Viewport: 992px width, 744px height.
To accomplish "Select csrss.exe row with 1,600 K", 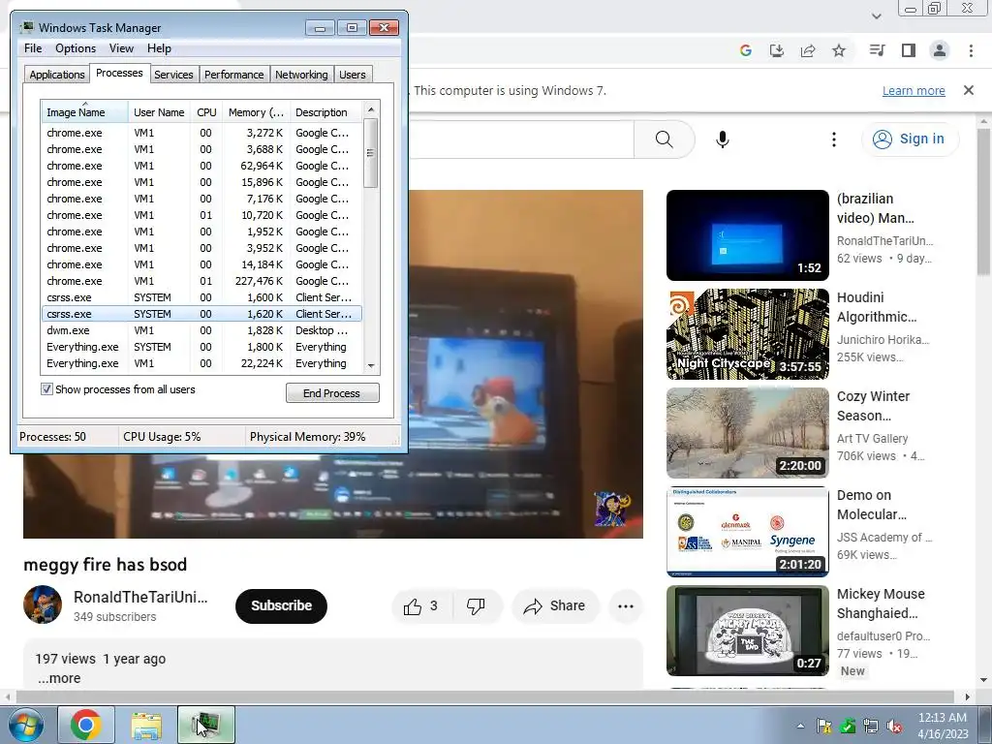I will tap(201, 297).
